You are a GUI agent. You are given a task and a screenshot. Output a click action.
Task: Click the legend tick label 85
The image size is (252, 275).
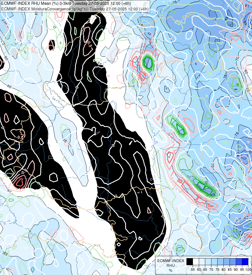click(x=230, y=270)
